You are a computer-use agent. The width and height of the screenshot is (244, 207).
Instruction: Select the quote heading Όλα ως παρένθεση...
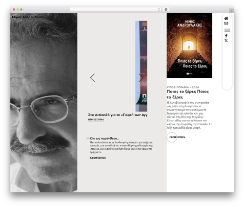click(x=104, y=138)
